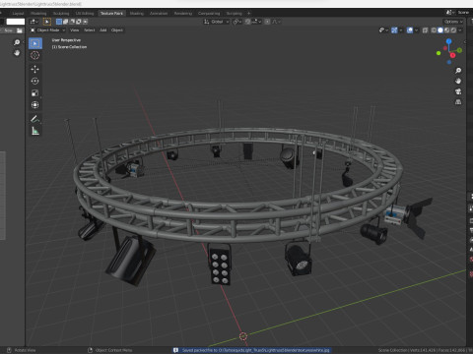
Task: Switch to Rendered shading
Action: [x=453, y=30]
